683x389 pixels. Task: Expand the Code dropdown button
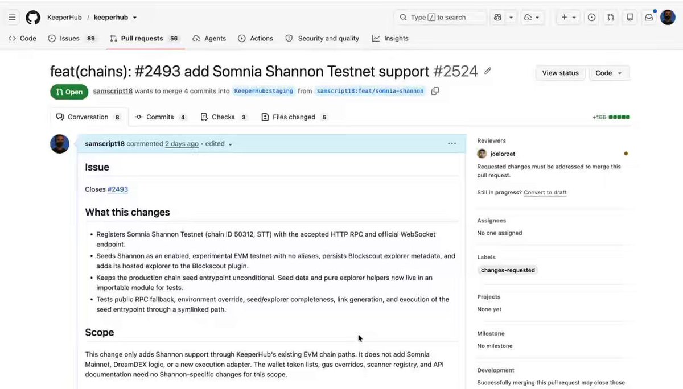point(609,73)
